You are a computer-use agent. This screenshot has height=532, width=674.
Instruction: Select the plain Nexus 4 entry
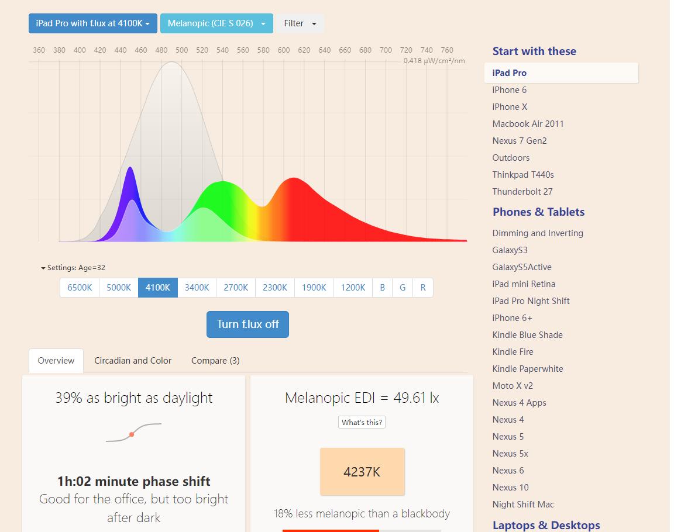(508, 420)
